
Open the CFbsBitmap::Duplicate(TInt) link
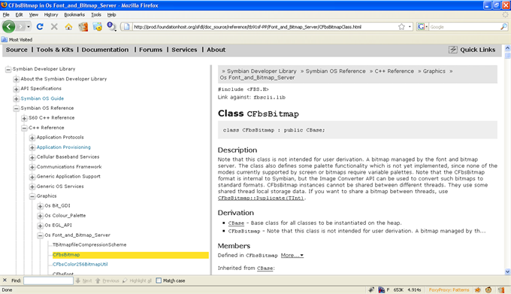tap(261, 198)
